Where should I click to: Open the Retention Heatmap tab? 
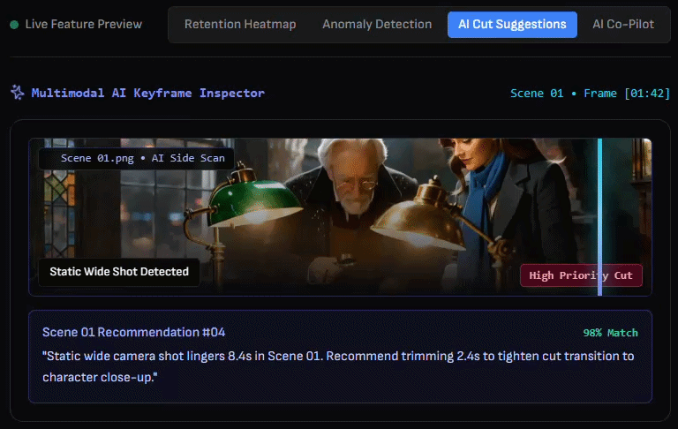[x=240, y=24]
